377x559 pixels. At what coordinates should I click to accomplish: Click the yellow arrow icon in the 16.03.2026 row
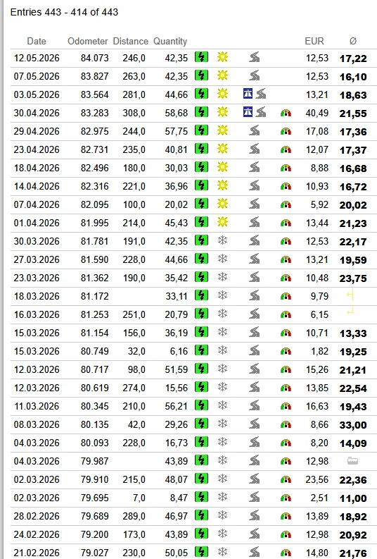click(350, 313)
